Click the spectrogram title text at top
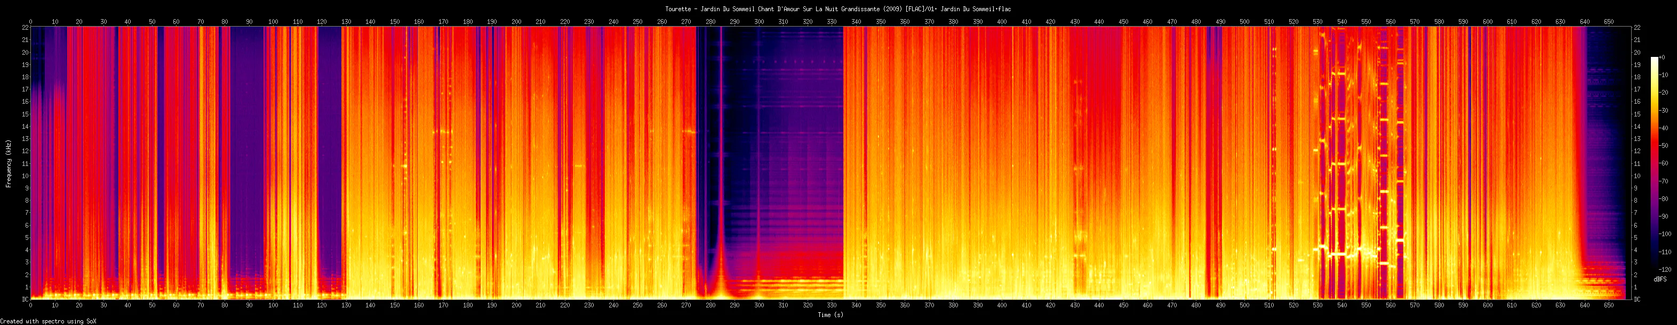This screenshot has width=1677, height=325. coord(838,9)
